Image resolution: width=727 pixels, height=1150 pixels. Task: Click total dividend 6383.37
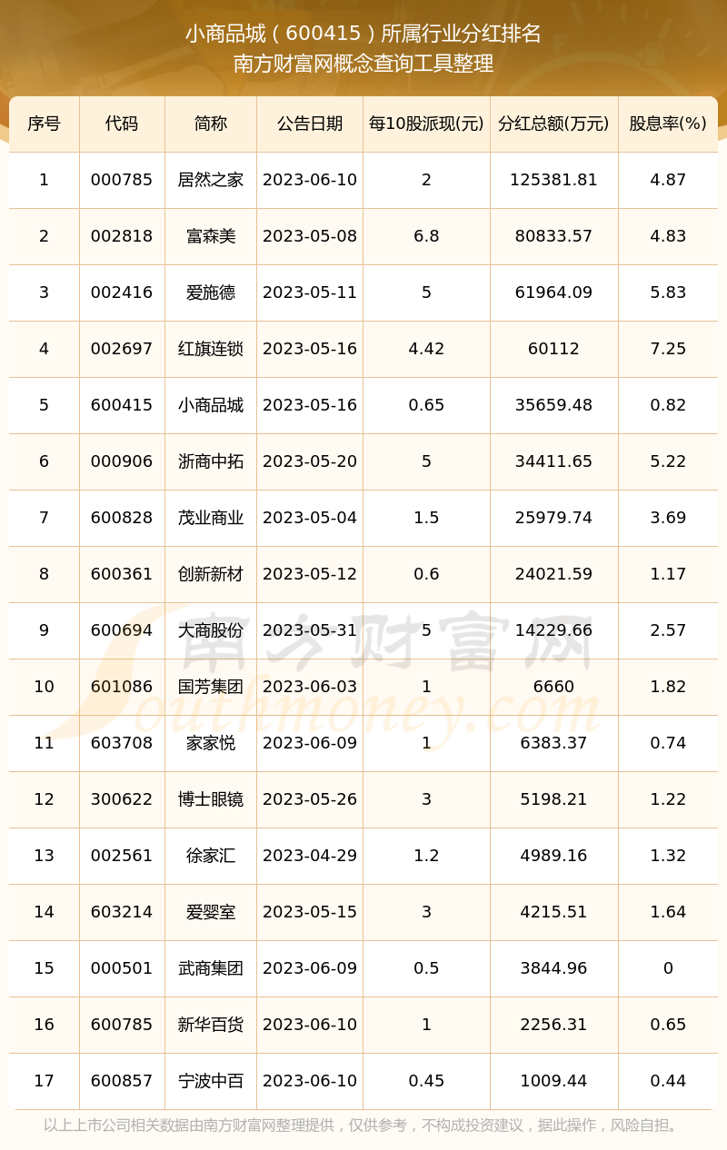[x=554, y=743]
